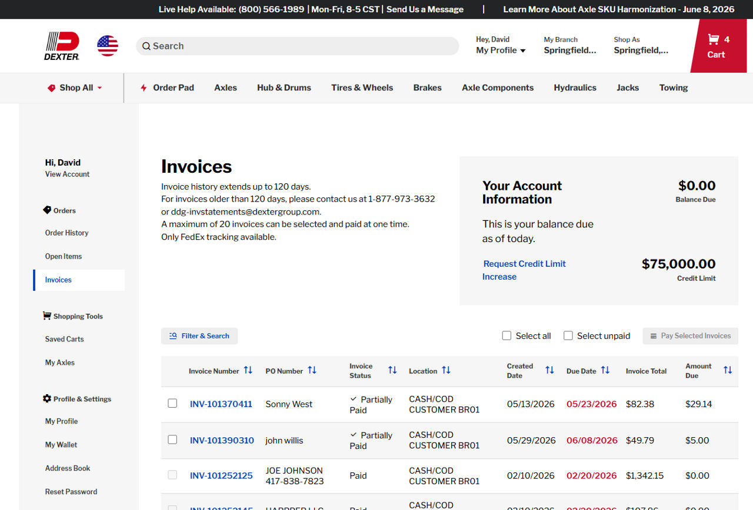The height and width of the screenshot is (510, 753).
Task: Sort by Invoice Number arrows
Action: (248, 370)
